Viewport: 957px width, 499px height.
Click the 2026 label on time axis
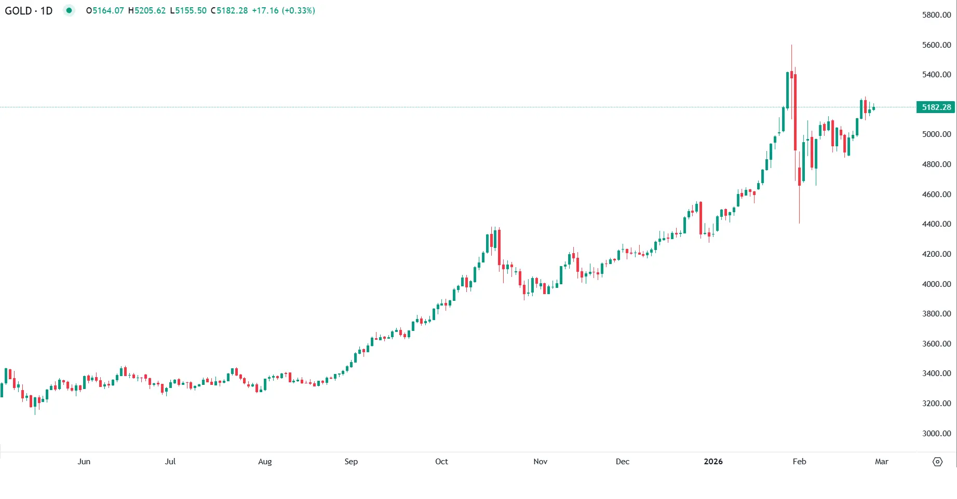(713, 461)
